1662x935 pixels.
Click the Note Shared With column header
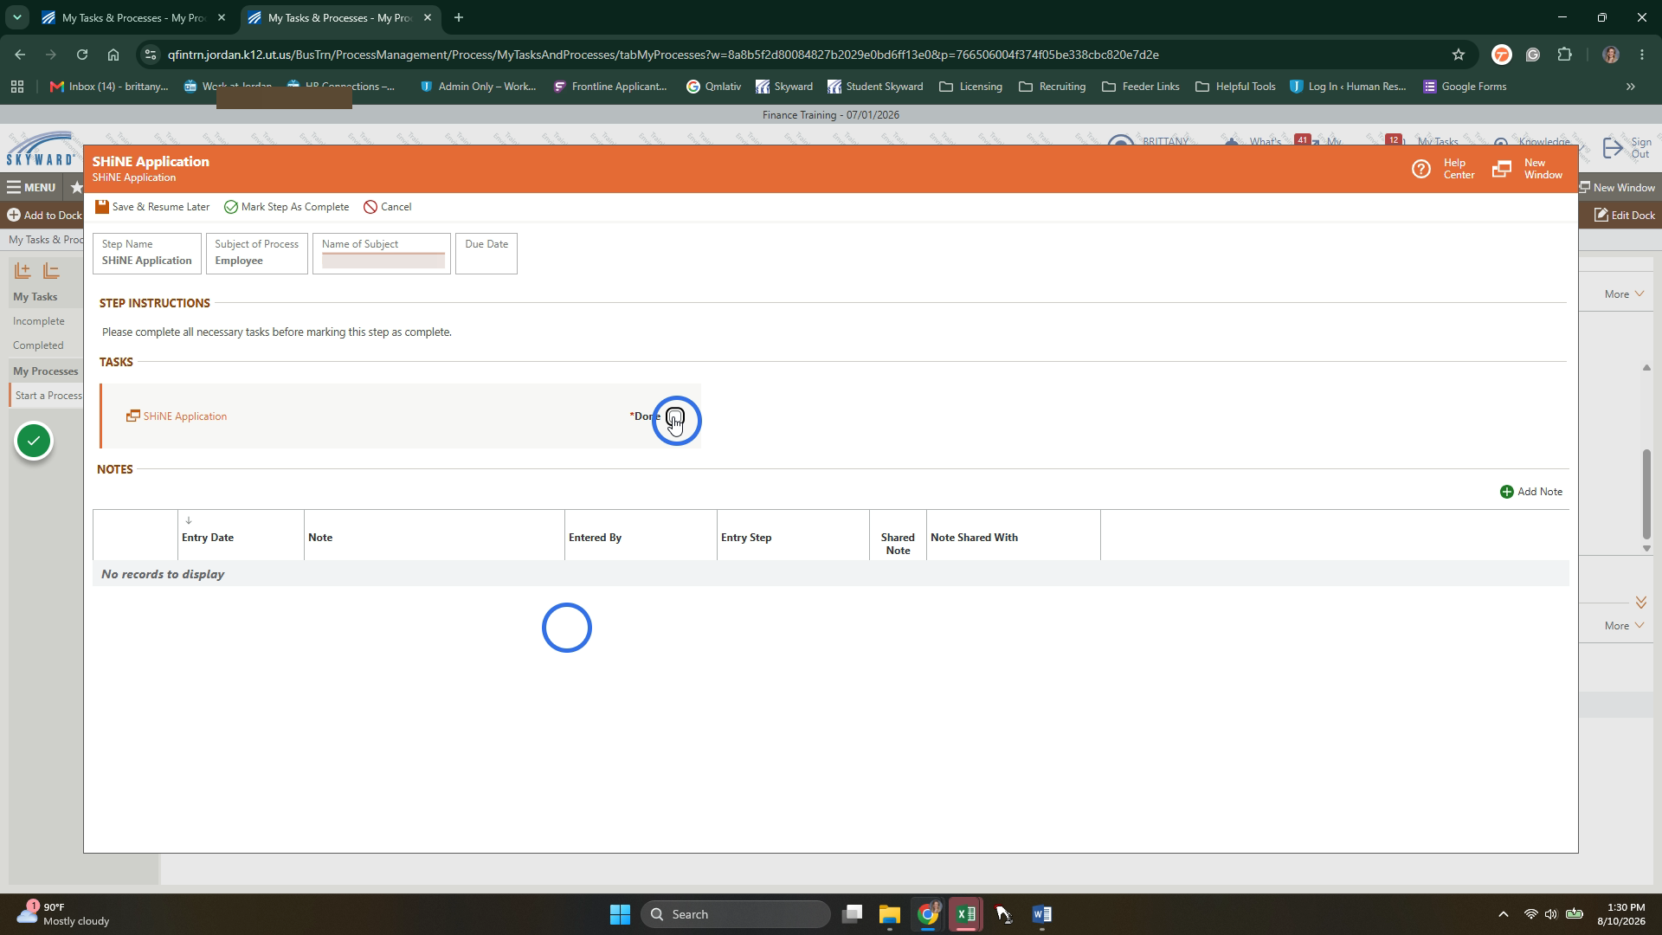[1013, 537]
